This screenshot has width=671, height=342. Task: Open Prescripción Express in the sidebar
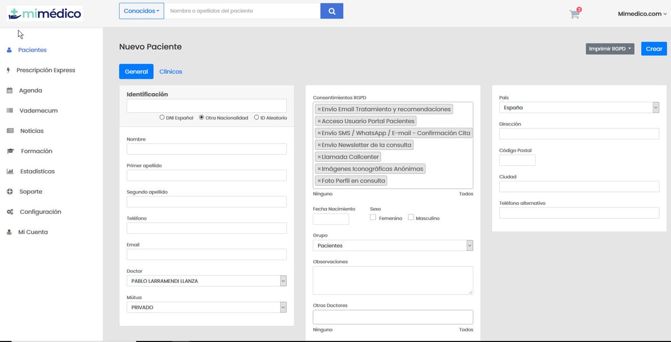click(x=46, y=70)
